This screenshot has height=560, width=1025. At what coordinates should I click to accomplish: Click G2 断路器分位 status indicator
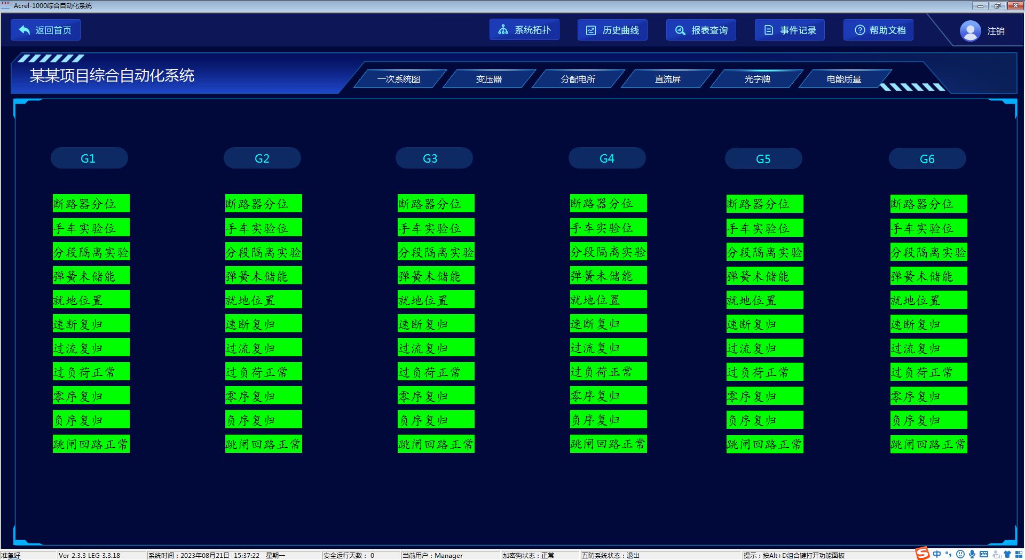263,204
